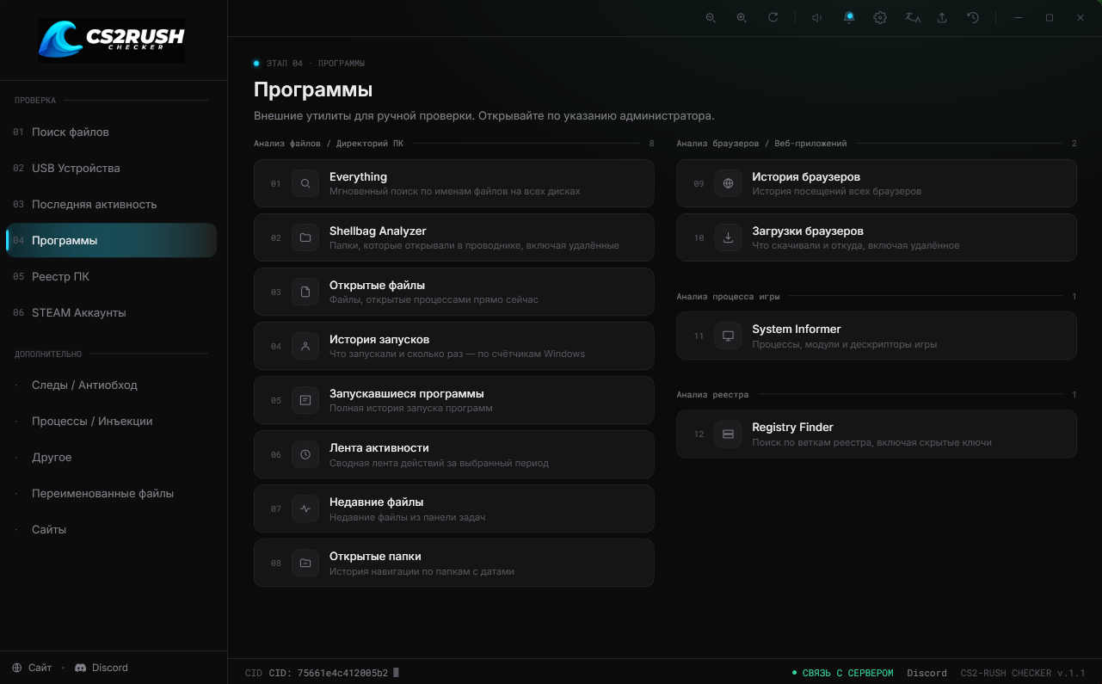Go to Последняя активность

coord(111,205)
